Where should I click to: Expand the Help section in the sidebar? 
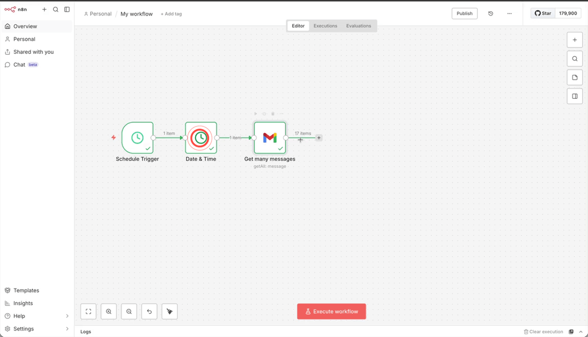click(37, 315)
